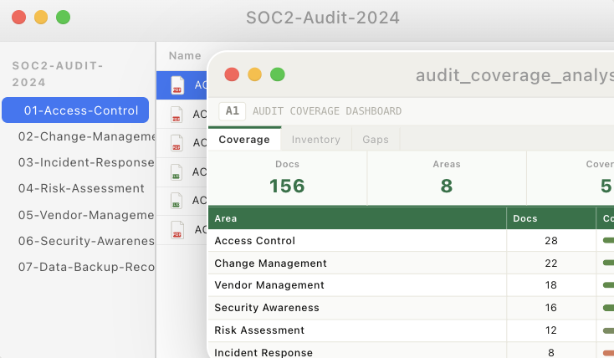614x358 pixels.
Task: Click the Docs total value 156
Action: 287,186
